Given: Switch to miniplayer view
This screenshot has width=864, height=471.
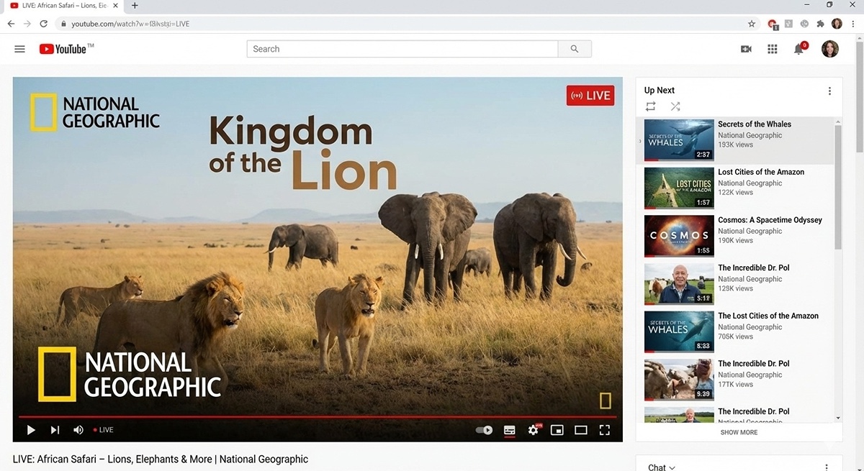Looking at the screenshot, I should [x=557, y=430].
